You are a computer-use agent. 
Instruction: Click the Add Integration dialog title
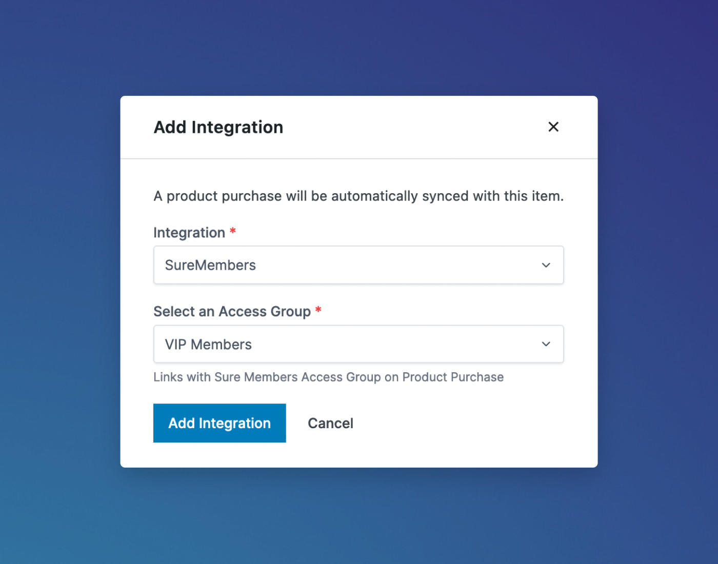(218, 127)
